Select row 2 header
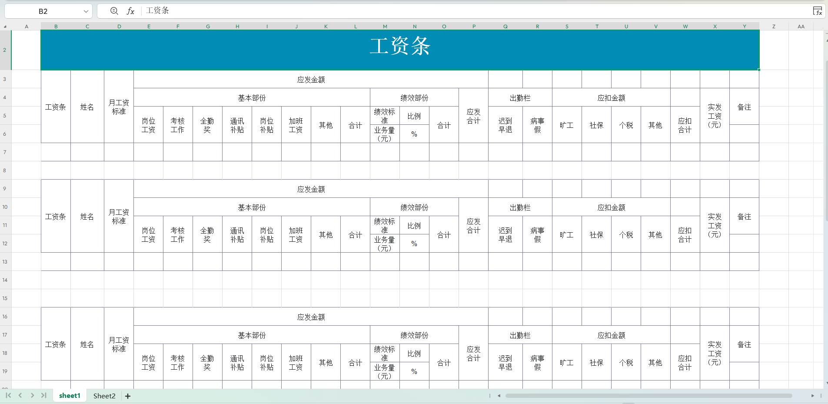 5,50
